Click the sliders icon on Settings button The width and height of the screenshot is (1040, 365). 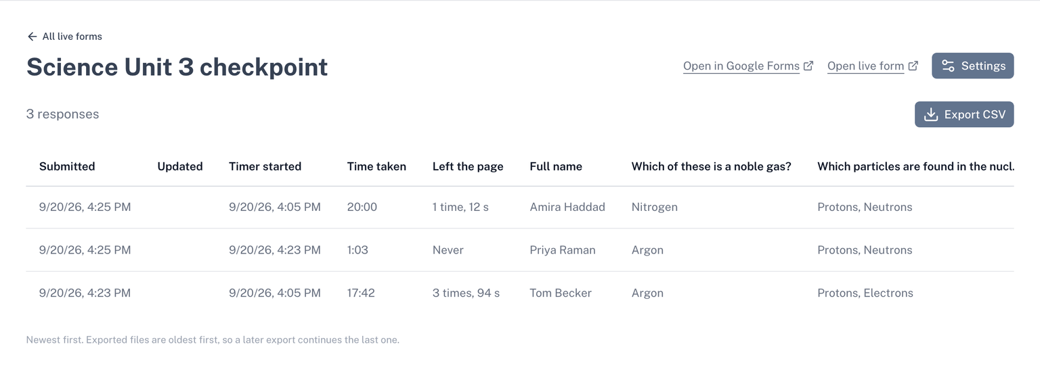(x=948, y=66)
